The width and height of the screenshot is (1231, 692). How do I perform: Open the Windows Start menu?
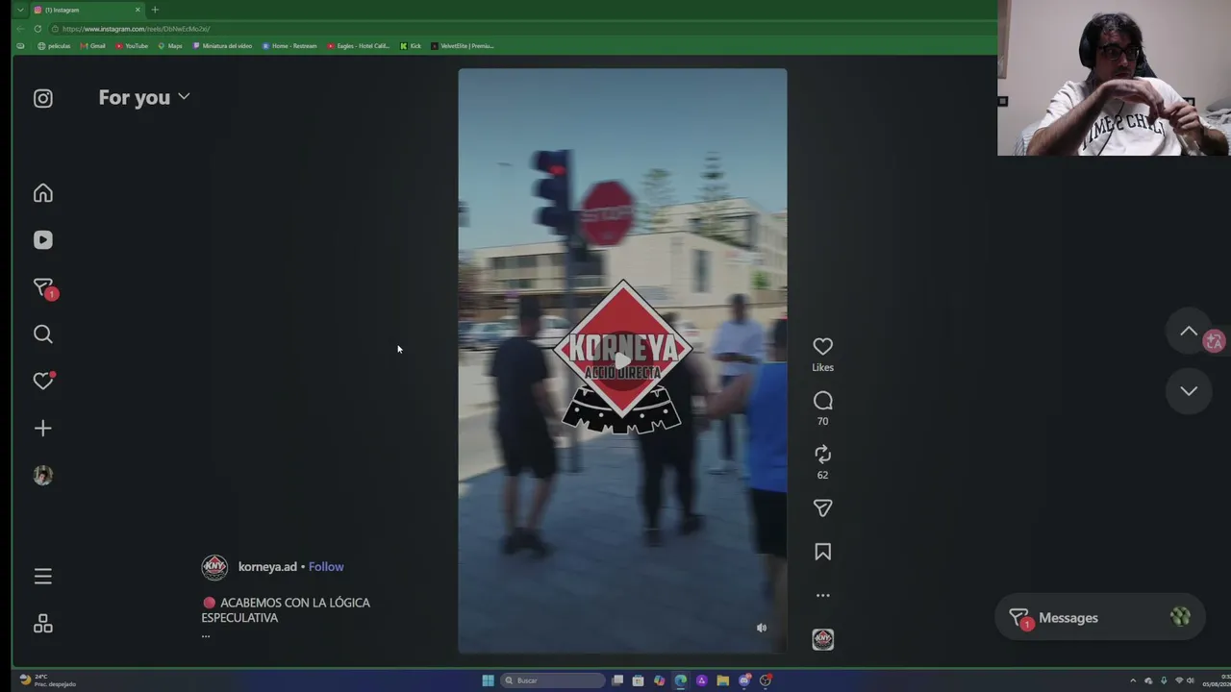488,680
